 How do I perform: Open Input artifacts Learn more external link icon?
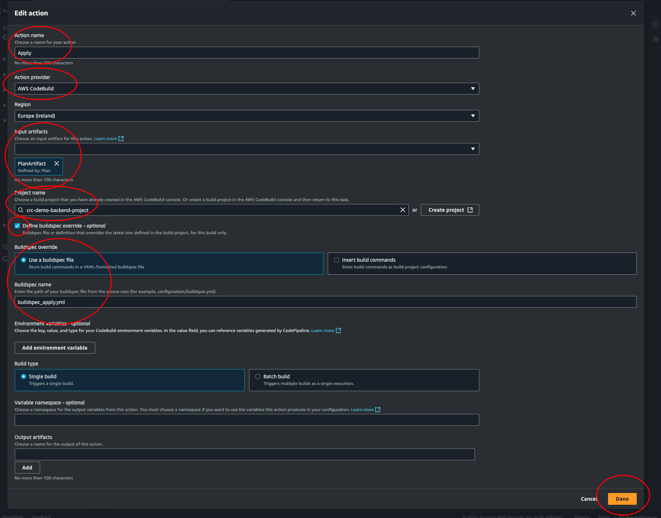pyautogui.click(x=121, y=139)
